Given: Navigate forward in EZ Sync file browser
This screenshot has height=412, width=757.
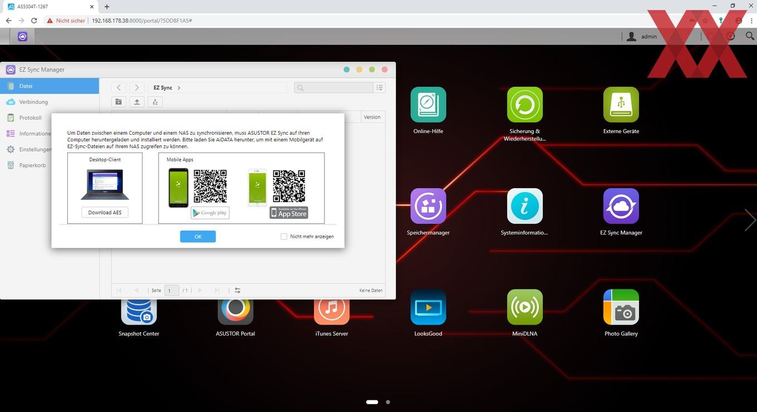Looking at the screenshot, I should click(137, 87).
